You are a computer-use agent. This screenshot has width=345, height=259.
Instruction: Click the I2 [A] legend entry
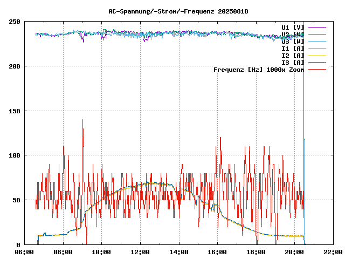[x=293, y=55]
